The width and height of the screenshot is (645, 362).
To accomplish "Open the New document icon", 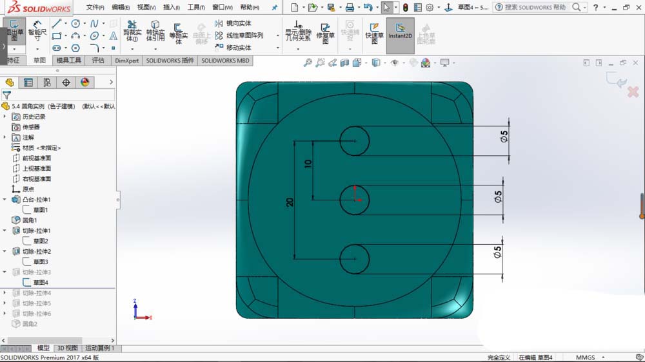I will tap(295, 7).
